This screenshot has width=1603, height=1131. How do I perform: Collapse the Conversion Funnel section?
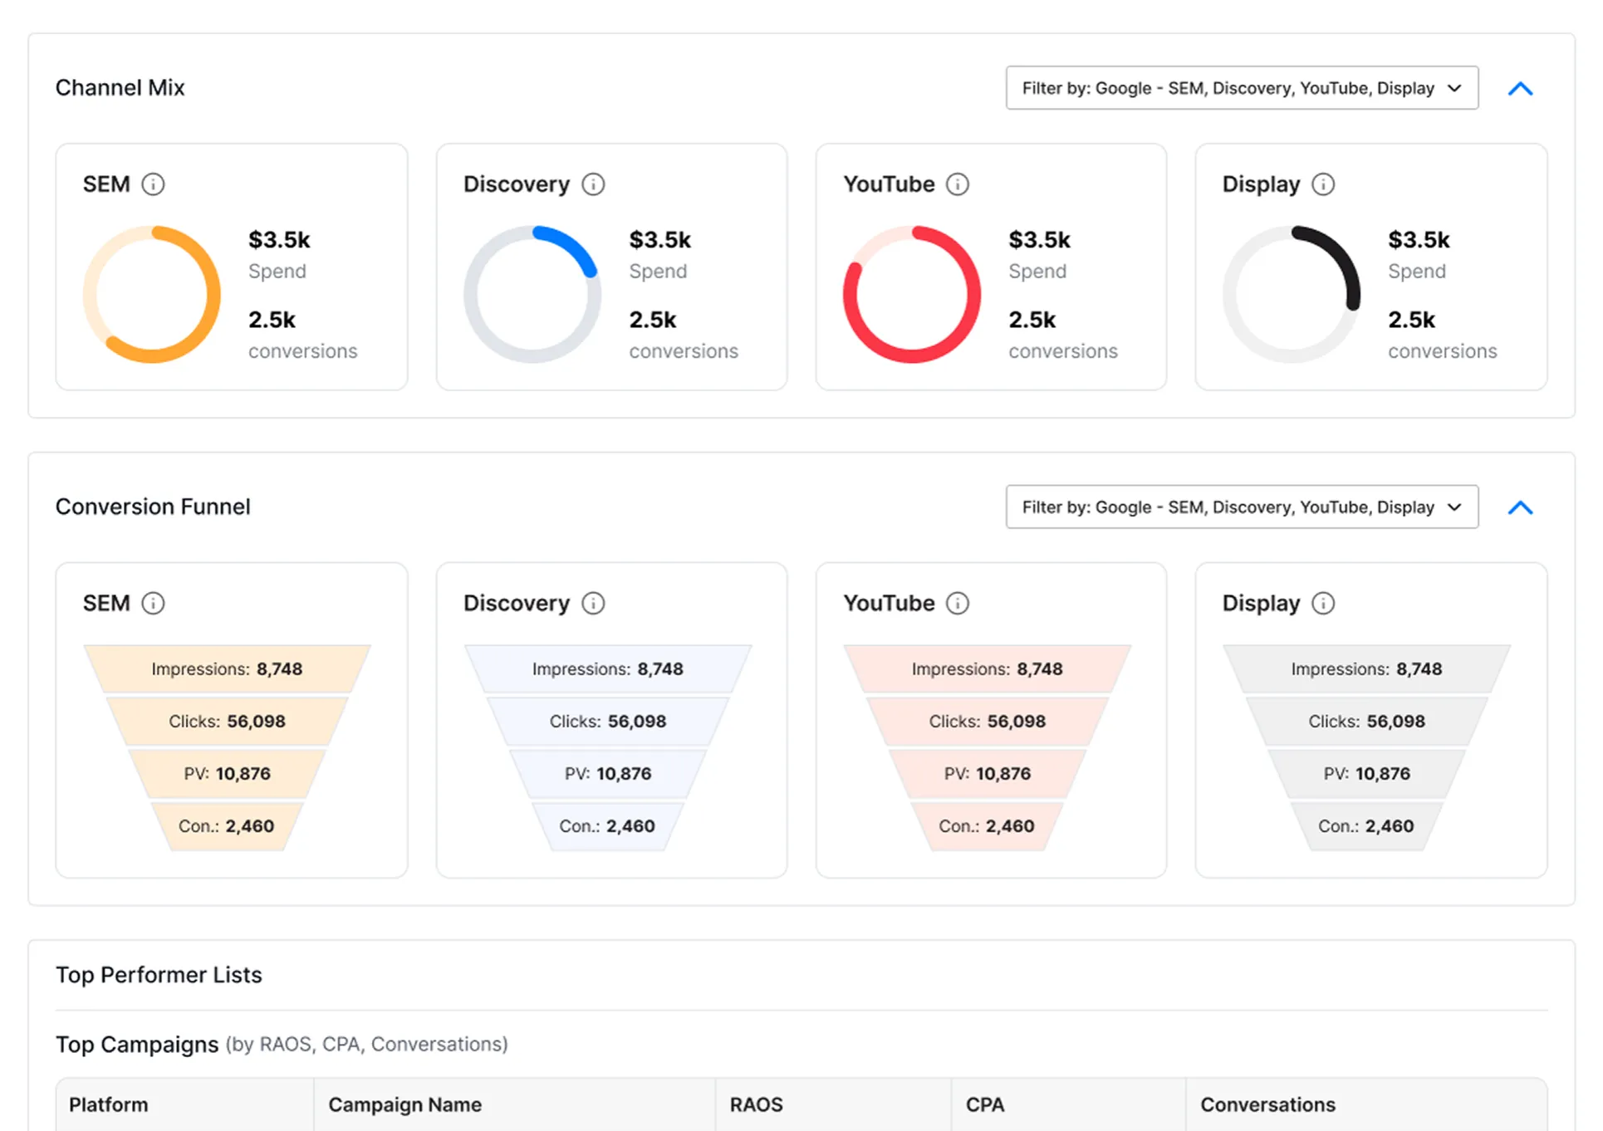point(1520,507)
